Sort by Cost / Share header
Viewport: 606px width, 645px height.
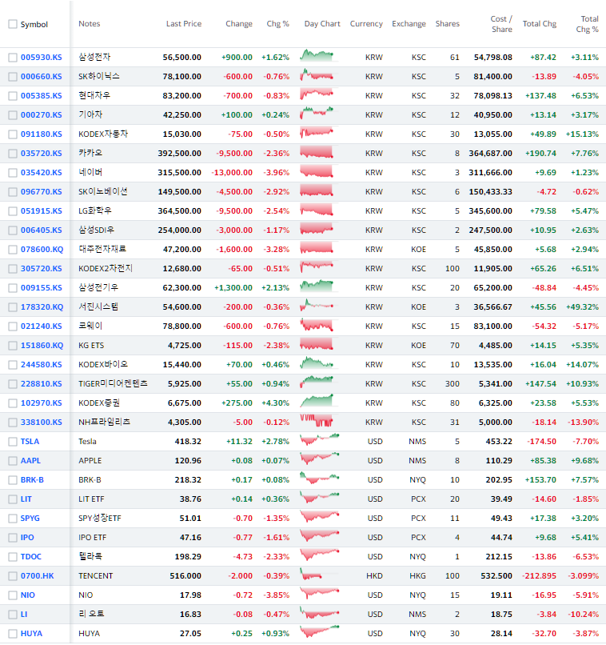[501, 24]
